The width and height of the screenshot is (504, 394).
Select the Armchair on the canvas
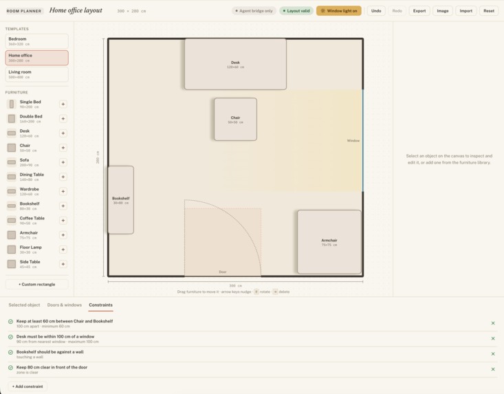[x=329, y=242]
